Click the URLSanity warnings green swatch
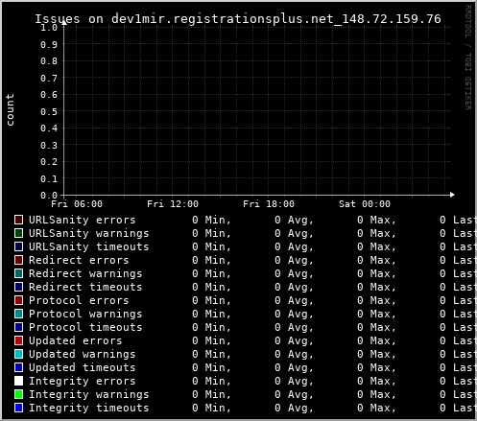Viewport: 477px width, 421px height. click(x=18, y=233)
